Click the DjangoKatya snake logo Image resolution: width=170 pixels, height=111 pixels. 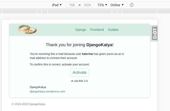[x=27, y=29]
